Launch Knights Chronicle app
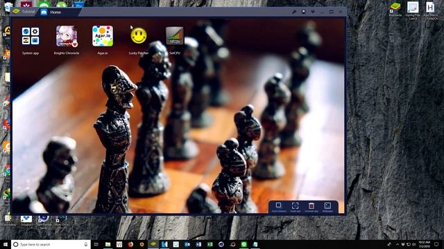The width and height of the screenshot is (444, 249). pos(67,36)
